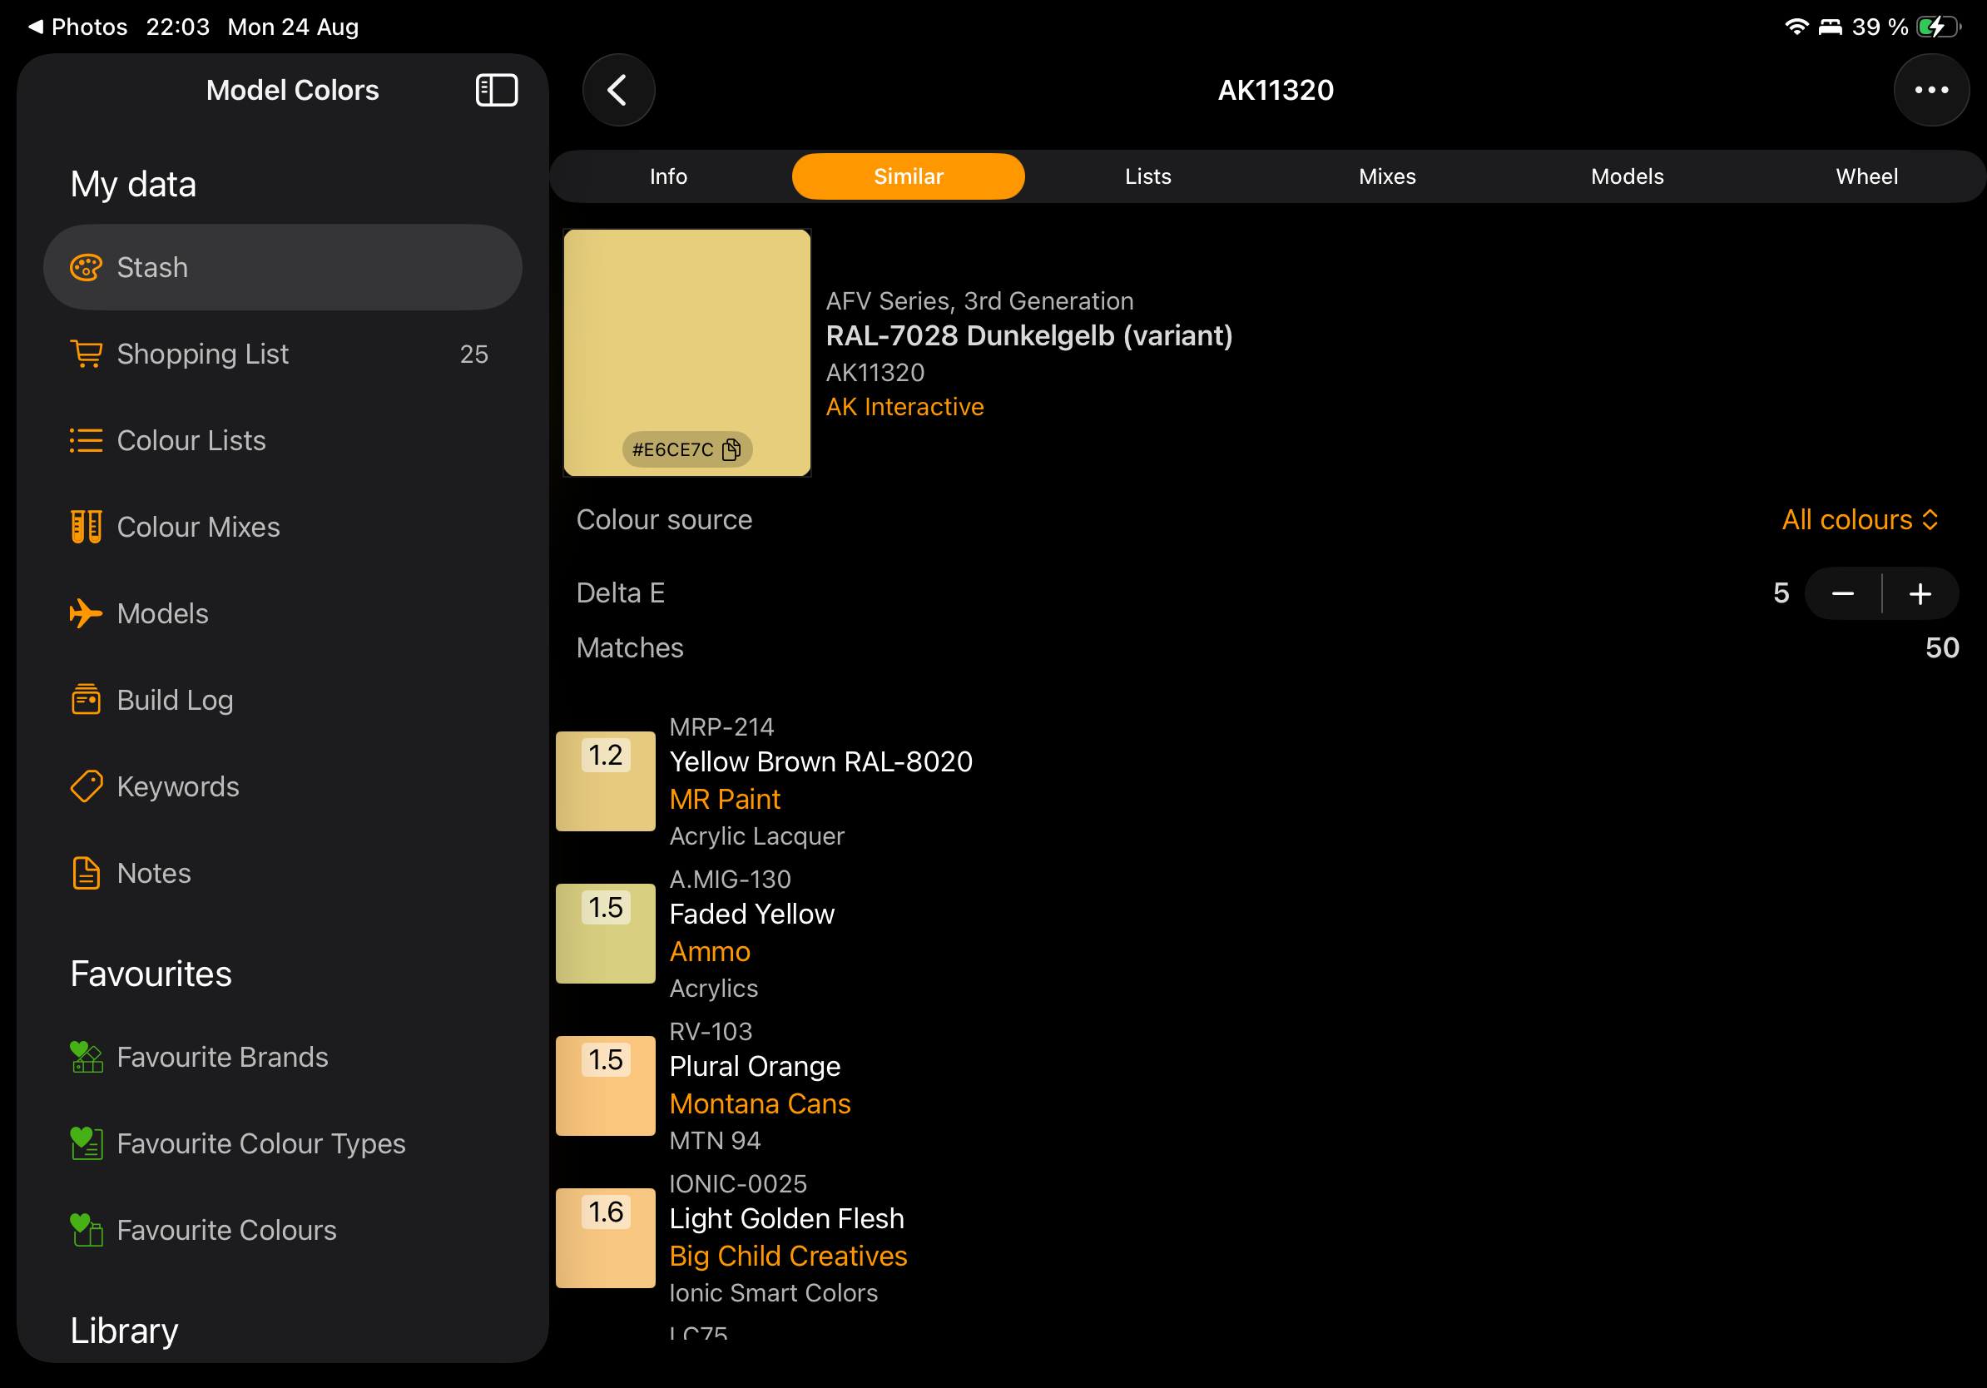This screenshot has height=1388, width=1987.
Task: Open Favourite Colour Types in the sidebar
Action: 283,1143
